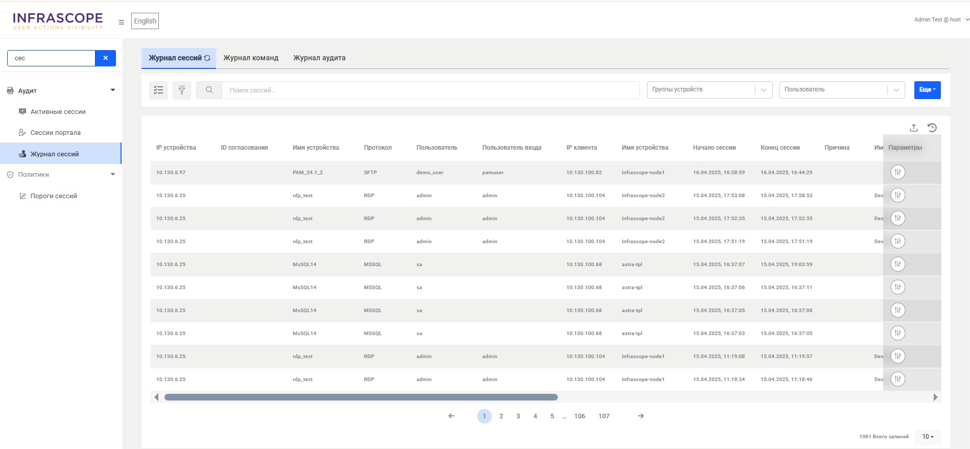Click the hamburger menu icon beside the logo

pyautogui.click(x=121, y=22)
